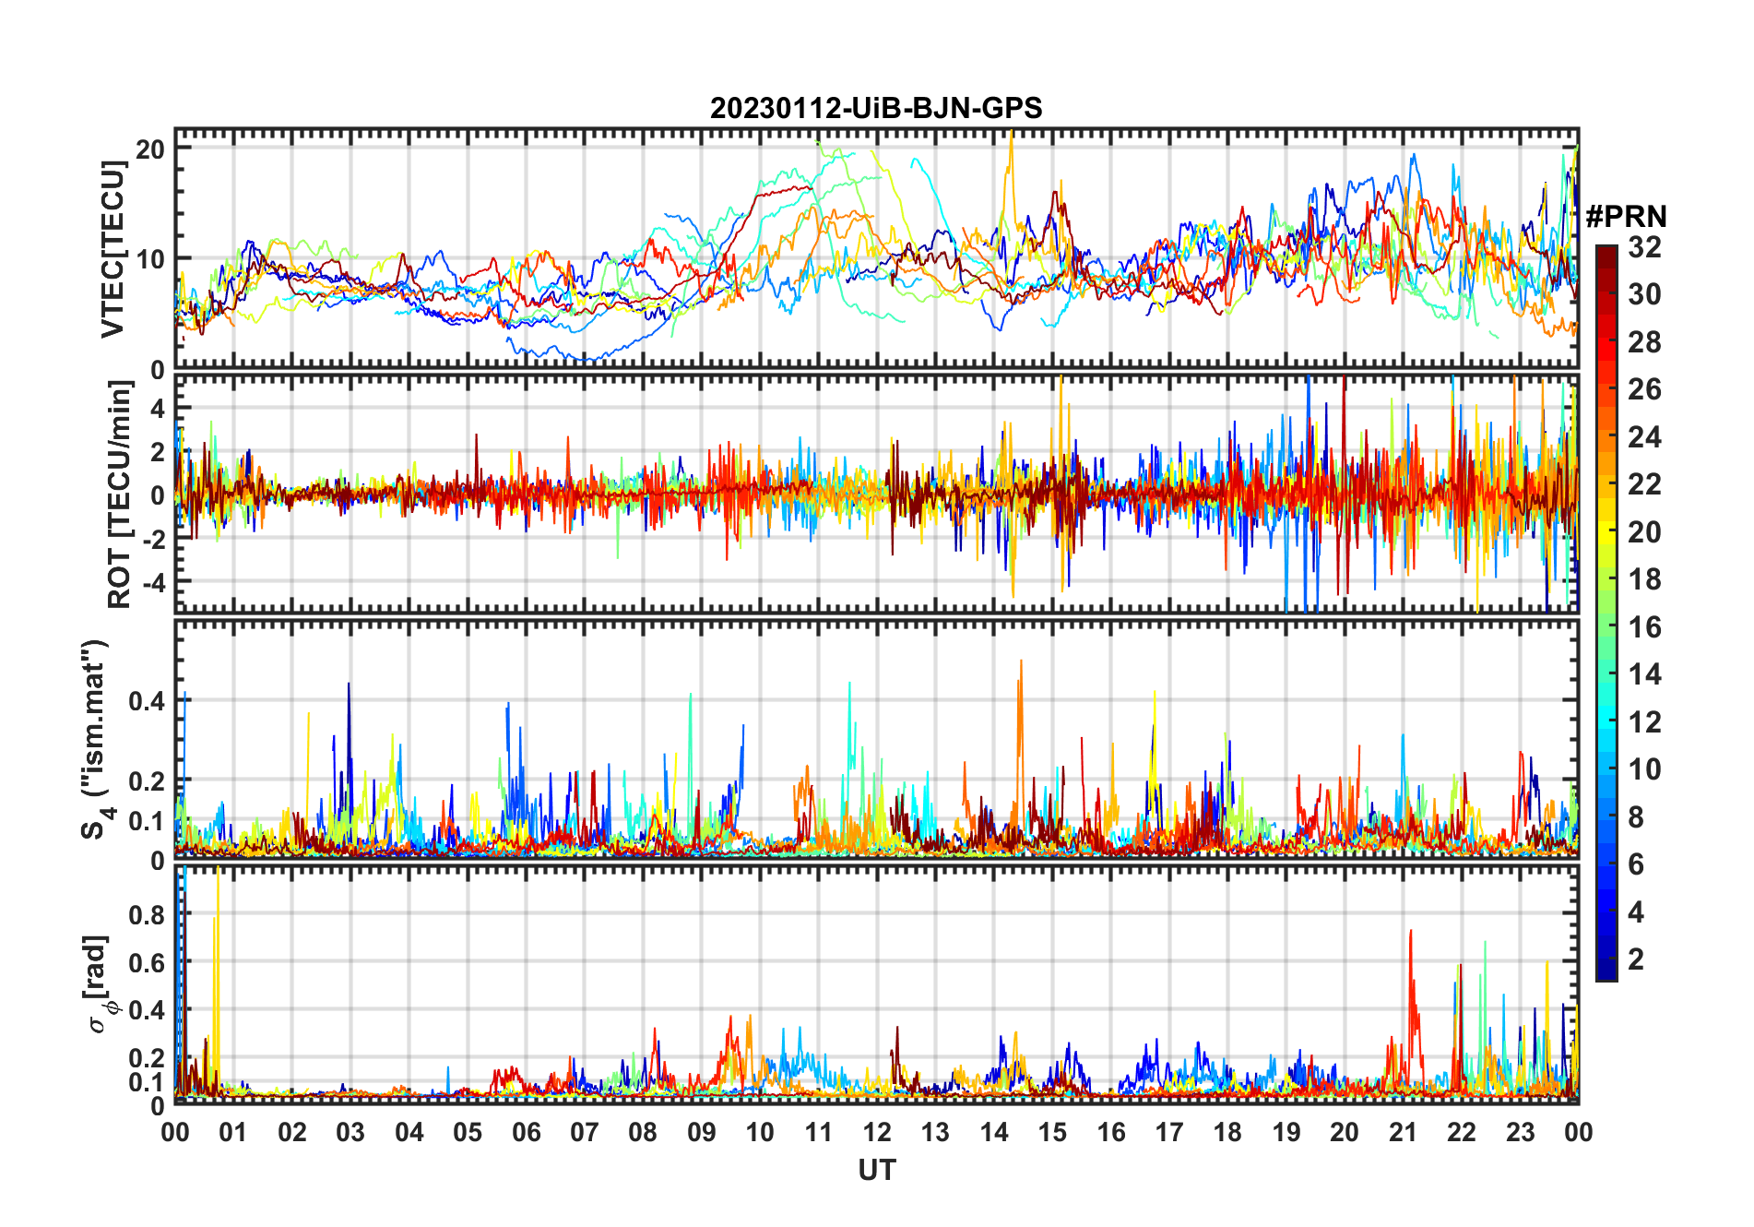Image resolution: width=1754 pixels, height=1227 pixels.
Task: Select the sigma-phi axis tick value 0.8
Action: 148,914
